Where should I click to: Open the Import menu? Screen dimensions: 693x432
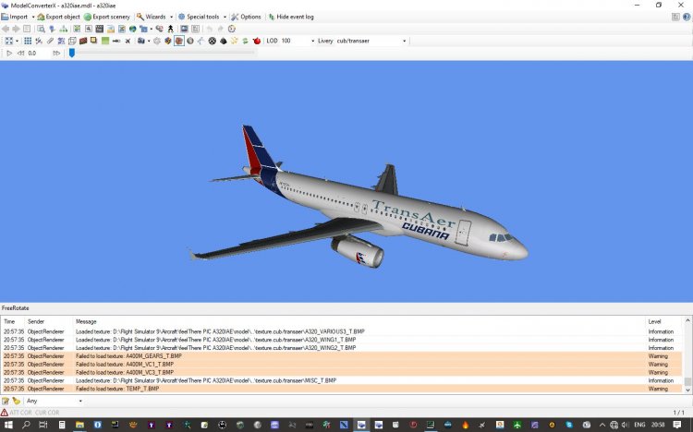click(x=18, y=17)
